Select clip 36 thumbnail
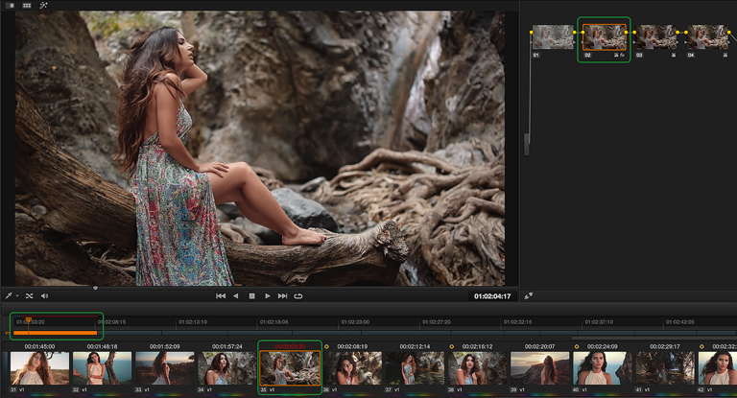Screen dimensions: 737x398 pos(352,368)
